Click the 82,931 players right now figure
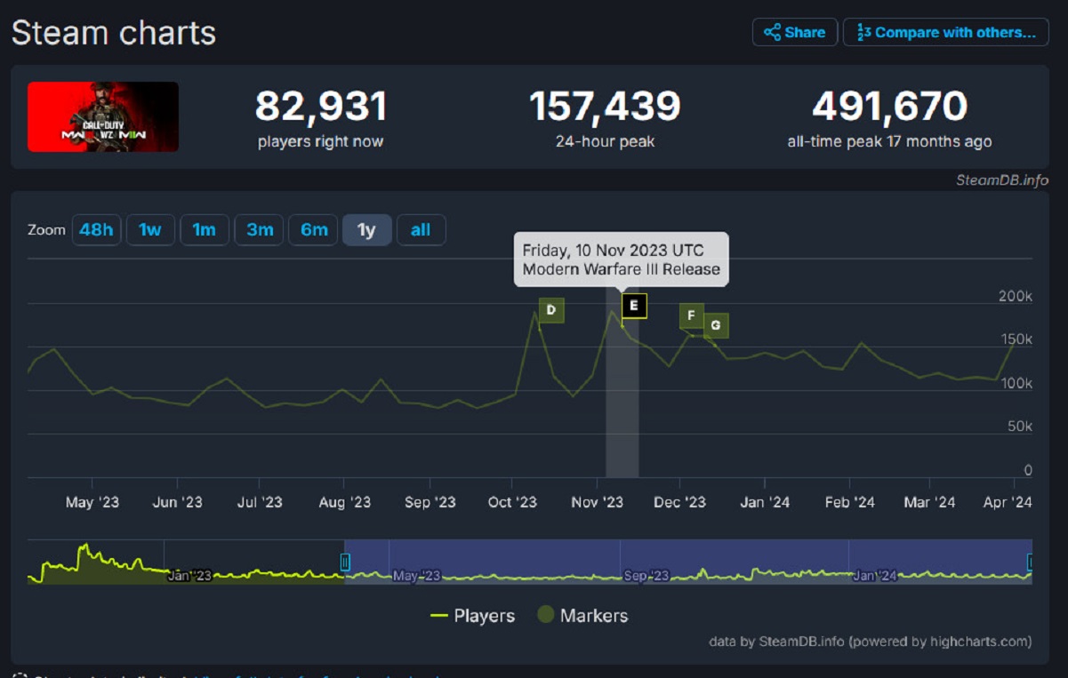Screen dimensions: 1068x678 pos(321,107)
